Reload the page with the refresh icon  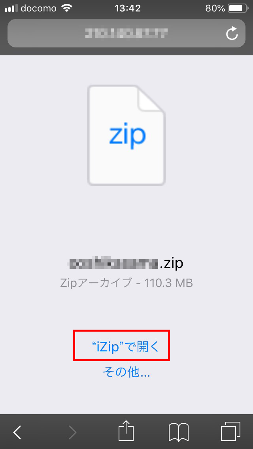[x=232, y=33]
